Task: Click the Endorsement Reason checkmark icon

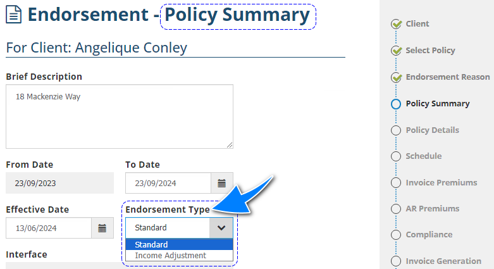Action: [397, 77]
